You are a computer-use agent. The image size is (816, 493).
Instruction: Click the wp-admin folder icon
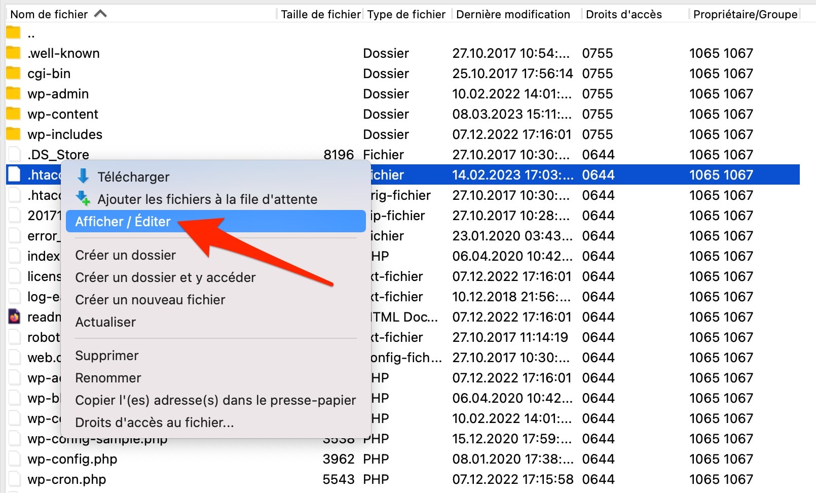pos(13,93)
